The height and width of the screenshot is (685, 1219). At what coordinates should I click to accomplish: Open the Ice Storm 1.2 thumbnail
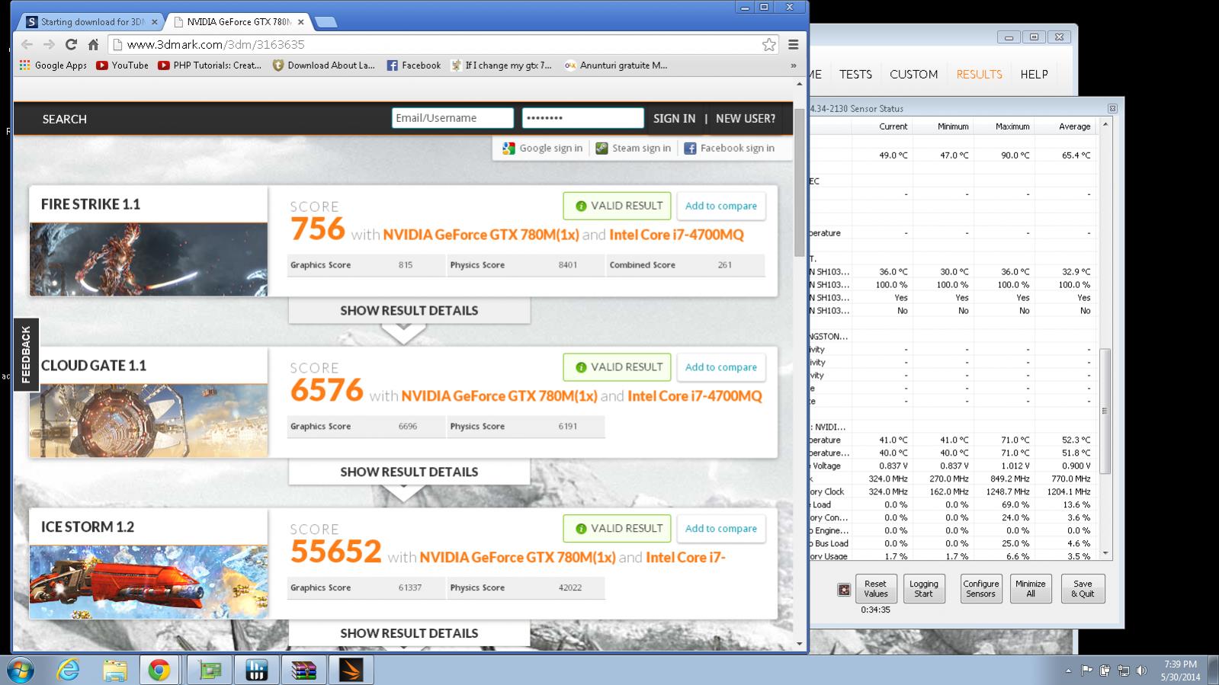[x=149, y=581]
